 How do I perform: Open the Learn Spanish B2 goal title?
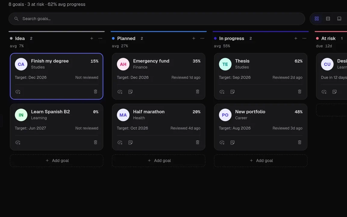click(51, 112)
